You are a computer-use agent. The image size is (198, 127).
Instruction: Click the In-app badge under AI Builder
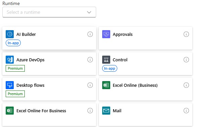click(13, 43)
